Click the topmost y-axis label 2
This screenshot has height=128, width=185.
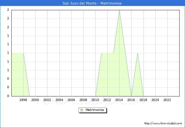[8, 10]
